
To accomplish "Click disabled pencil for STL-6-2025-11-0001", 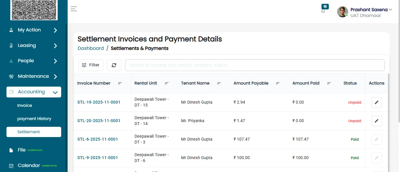I will [x=376, y=139].
